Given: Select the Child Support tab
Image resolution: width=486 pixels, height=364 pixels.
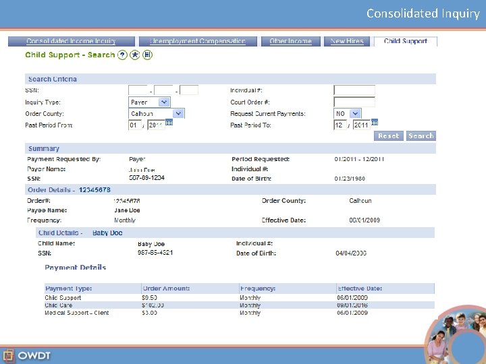Looking at the screenshot, I should 406,41.
